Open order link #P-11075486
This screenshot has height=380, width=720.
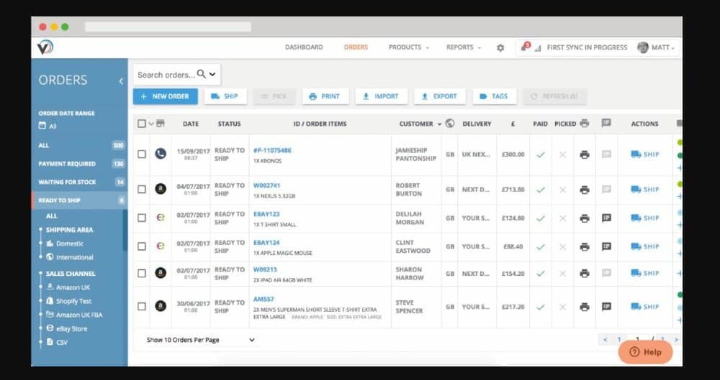(x=272, y=150)
